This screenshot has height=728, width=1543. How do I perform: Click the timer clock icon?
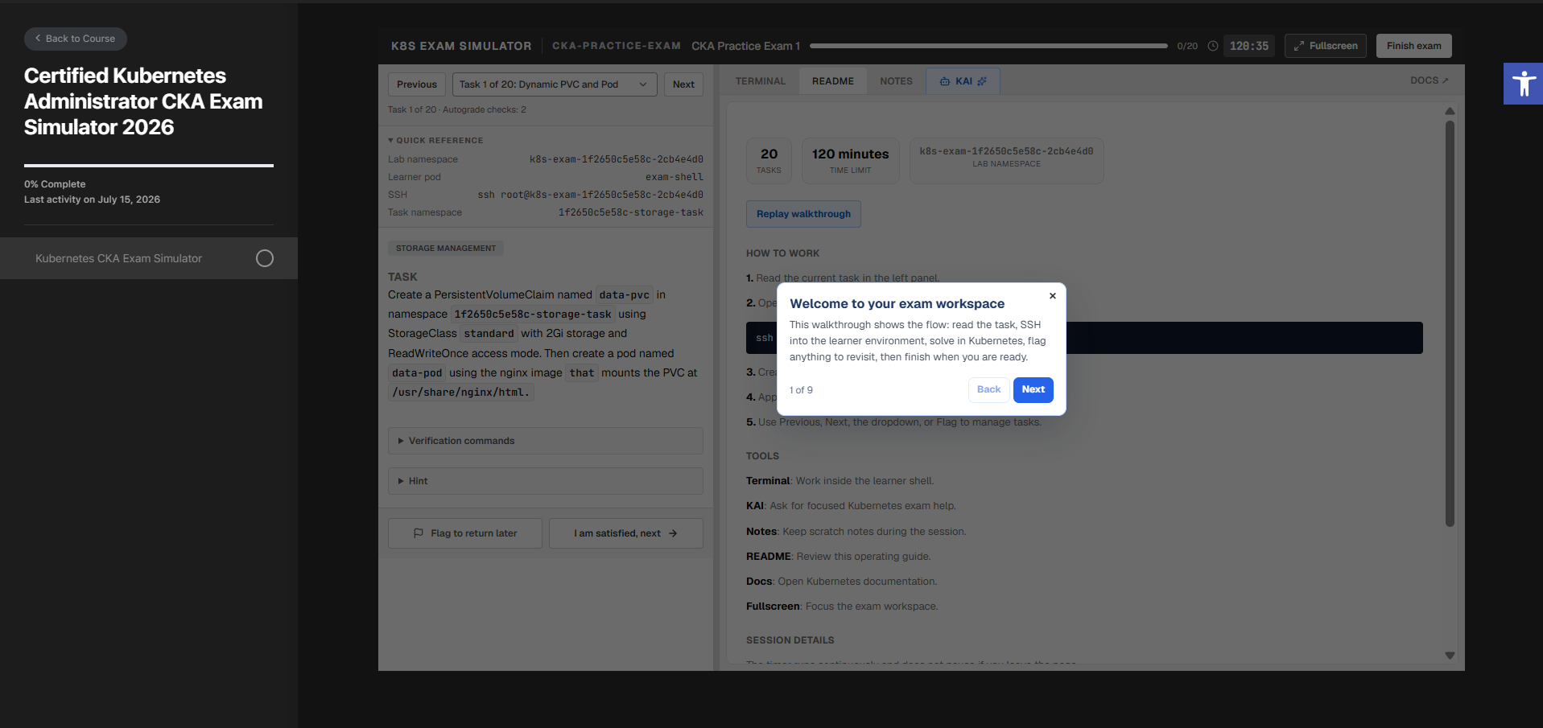click(1212, 46)
